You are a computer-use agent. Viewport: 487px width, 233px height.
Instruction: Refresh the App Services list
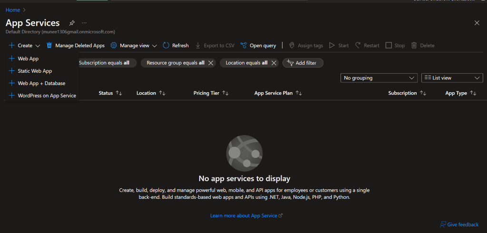click(x=176, y=45)
